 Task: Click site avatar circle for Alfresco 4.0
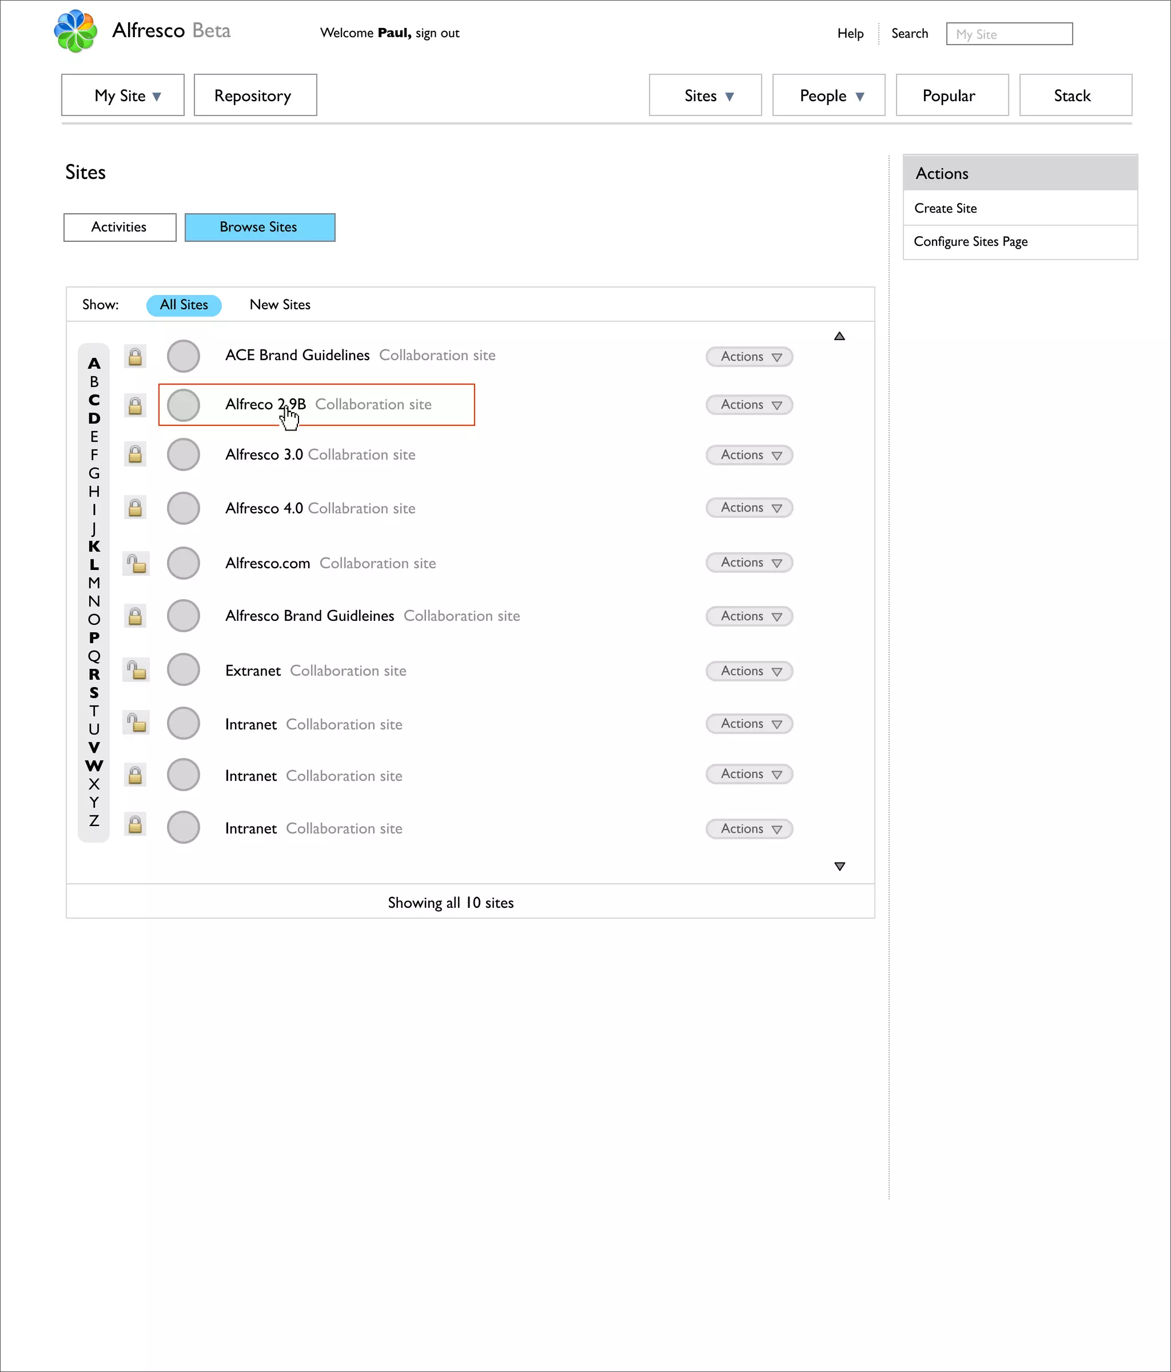(x=184, y=508)
